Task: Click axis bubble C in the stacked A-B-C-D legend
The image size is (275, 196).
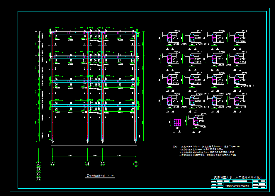Action: [x=38, y=174]
